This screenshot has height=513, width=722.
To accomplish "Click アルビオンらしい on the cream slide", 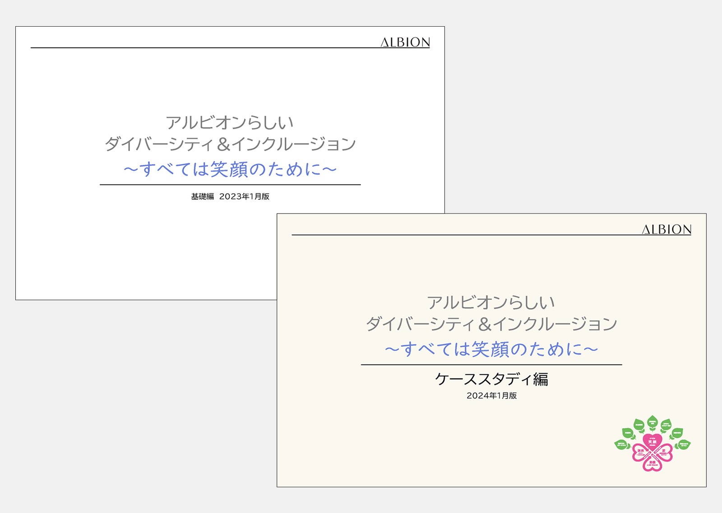I will pos(491,302).
